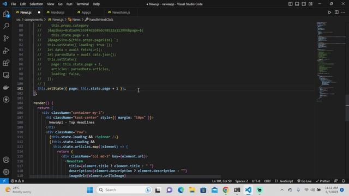Open the Windows Start button
349x196 pixels.
pyautogui.click(x=90, y=190)
